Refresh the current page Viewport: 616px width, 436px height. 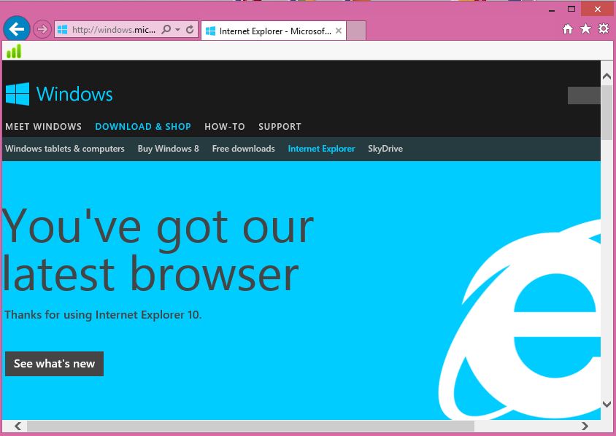[x=190, y=29]
